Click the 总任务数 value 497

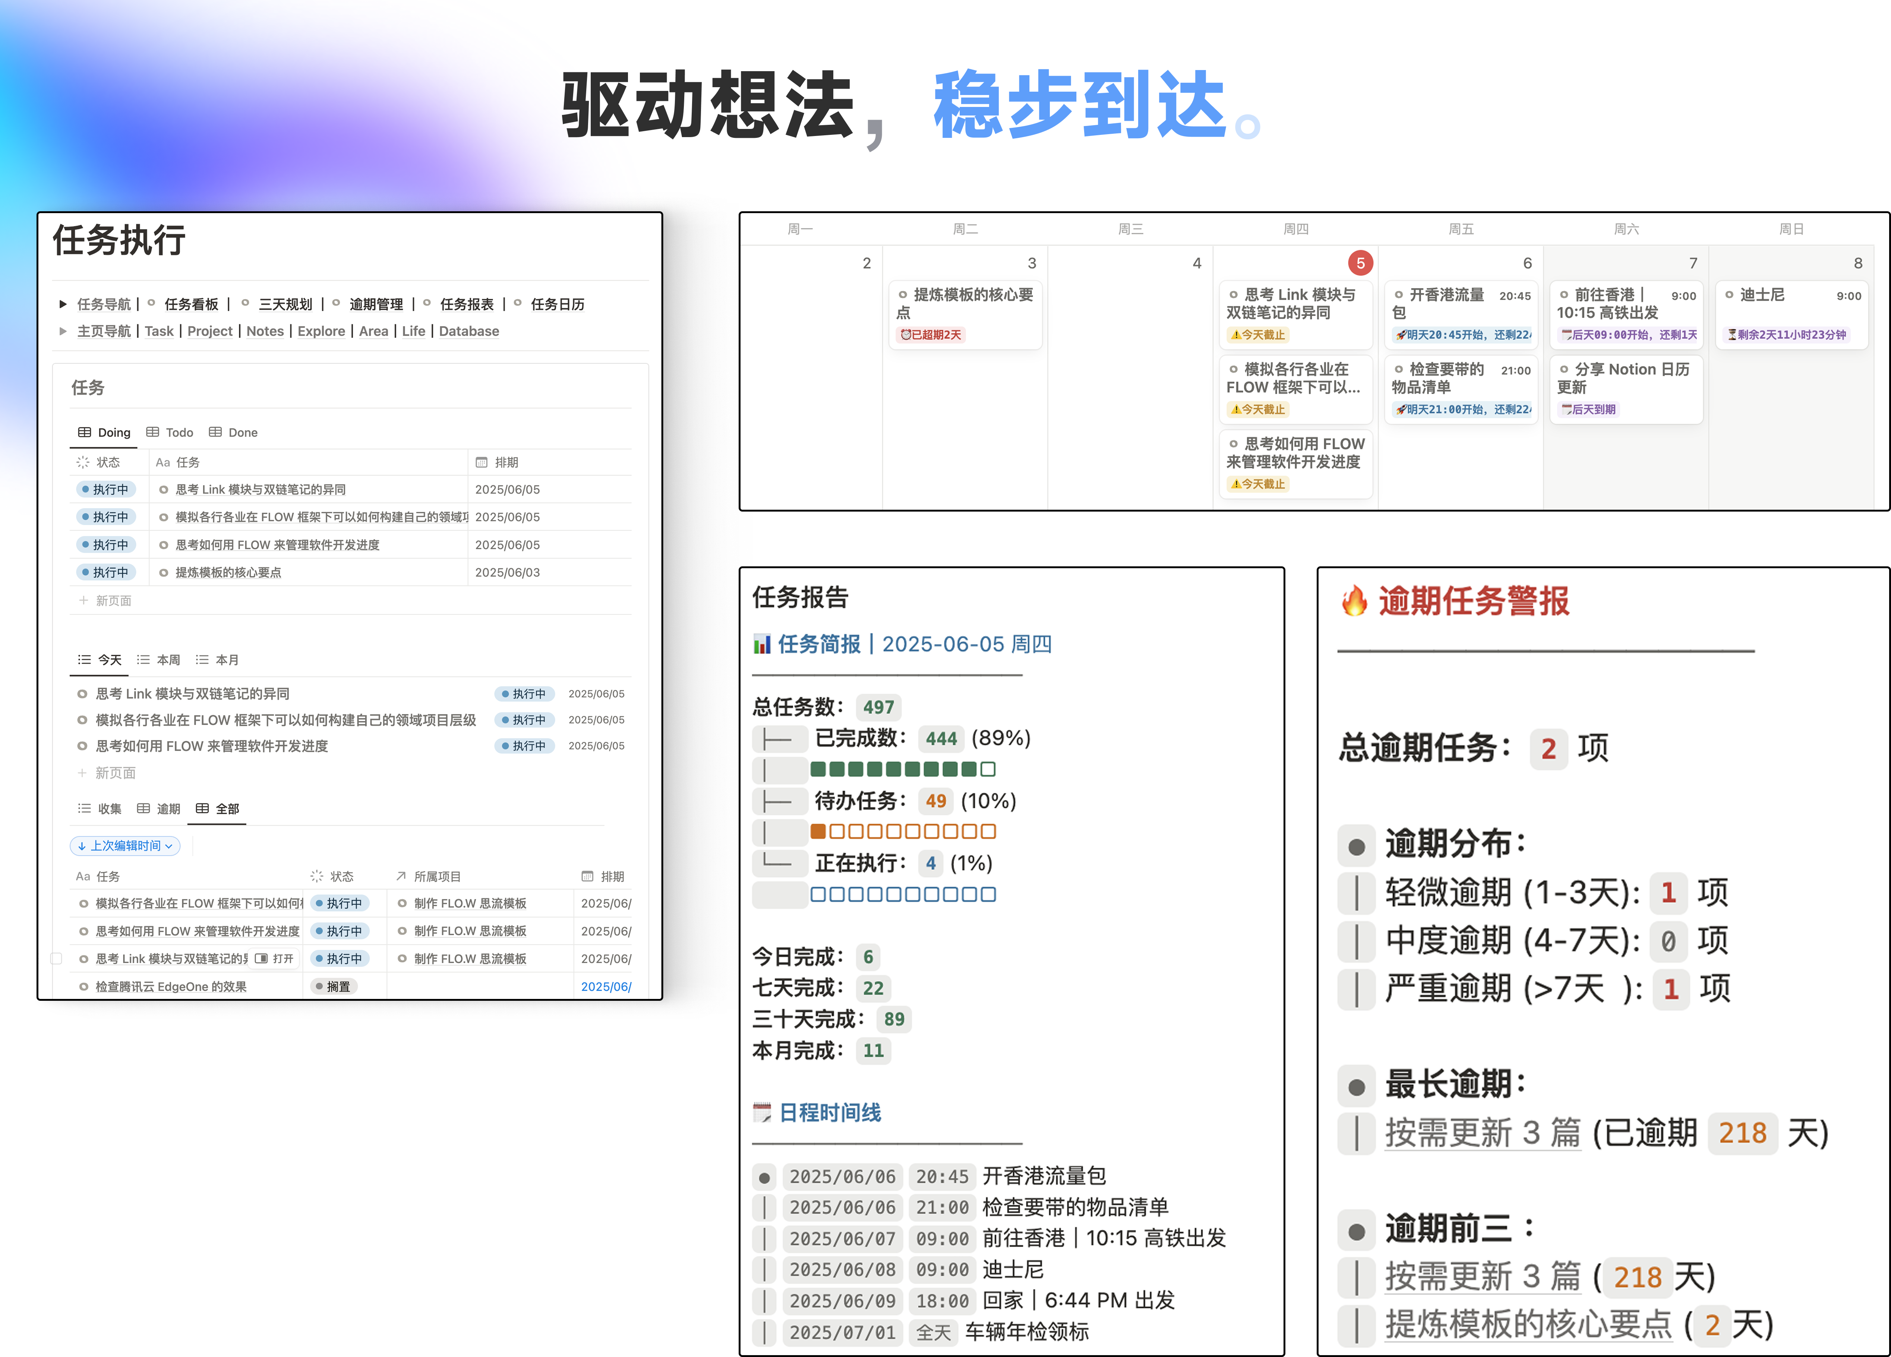(879, 708)
